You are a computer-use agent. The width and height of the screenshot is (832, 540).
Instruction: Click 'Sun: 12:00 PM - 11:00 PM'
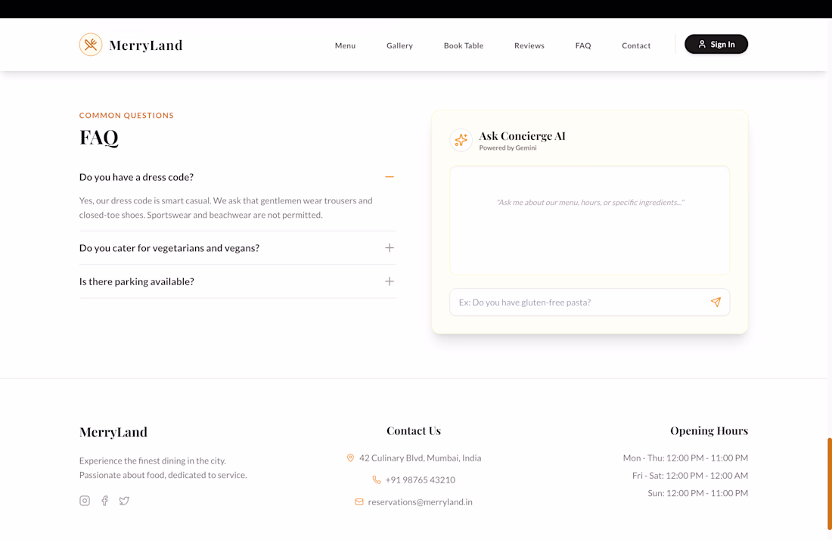coord(698,493)
